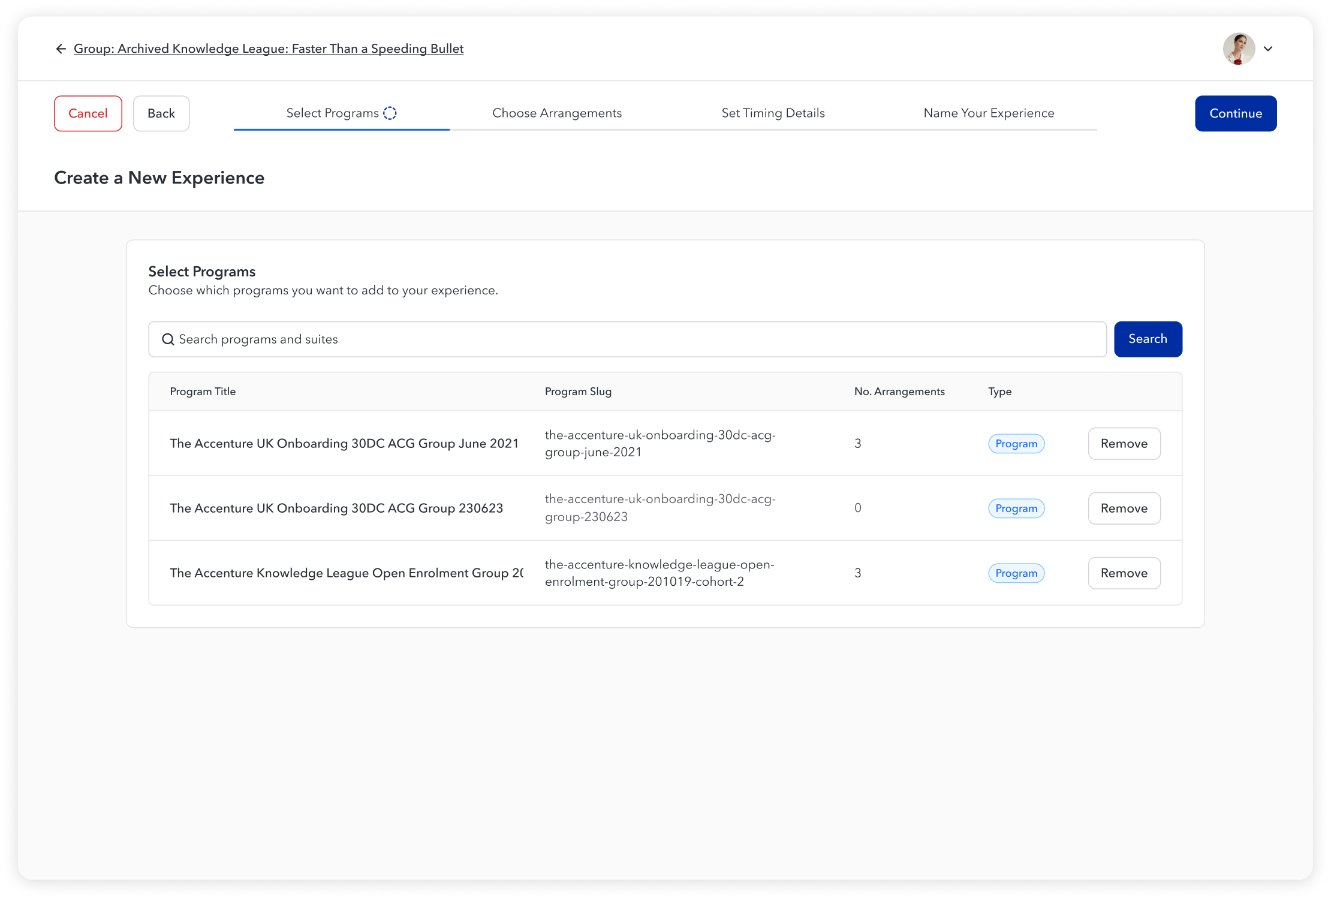Click the user profile avatar photo
1331x900 pixels.
[x=1239, y=49]
